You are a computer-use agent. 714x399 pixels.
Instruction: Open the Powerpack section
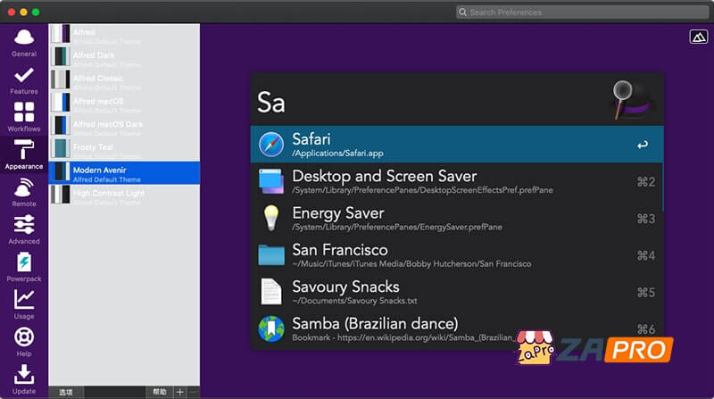tap(24, 266)
